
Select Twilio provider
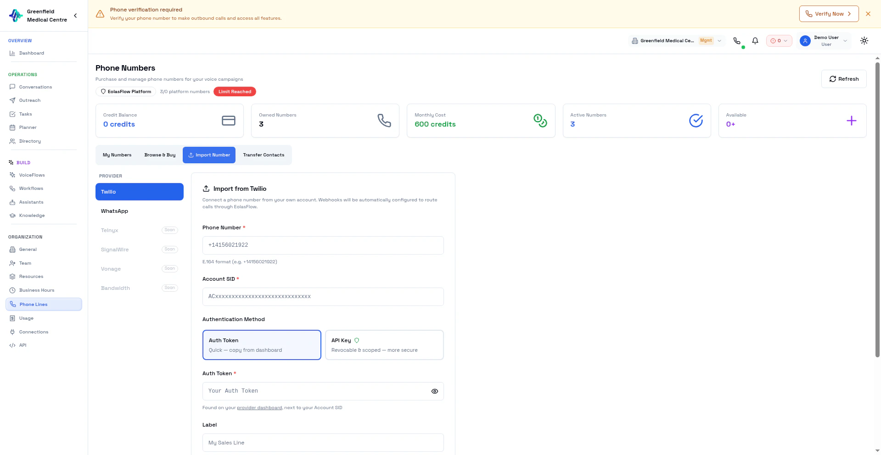click(x=140, y=192)
